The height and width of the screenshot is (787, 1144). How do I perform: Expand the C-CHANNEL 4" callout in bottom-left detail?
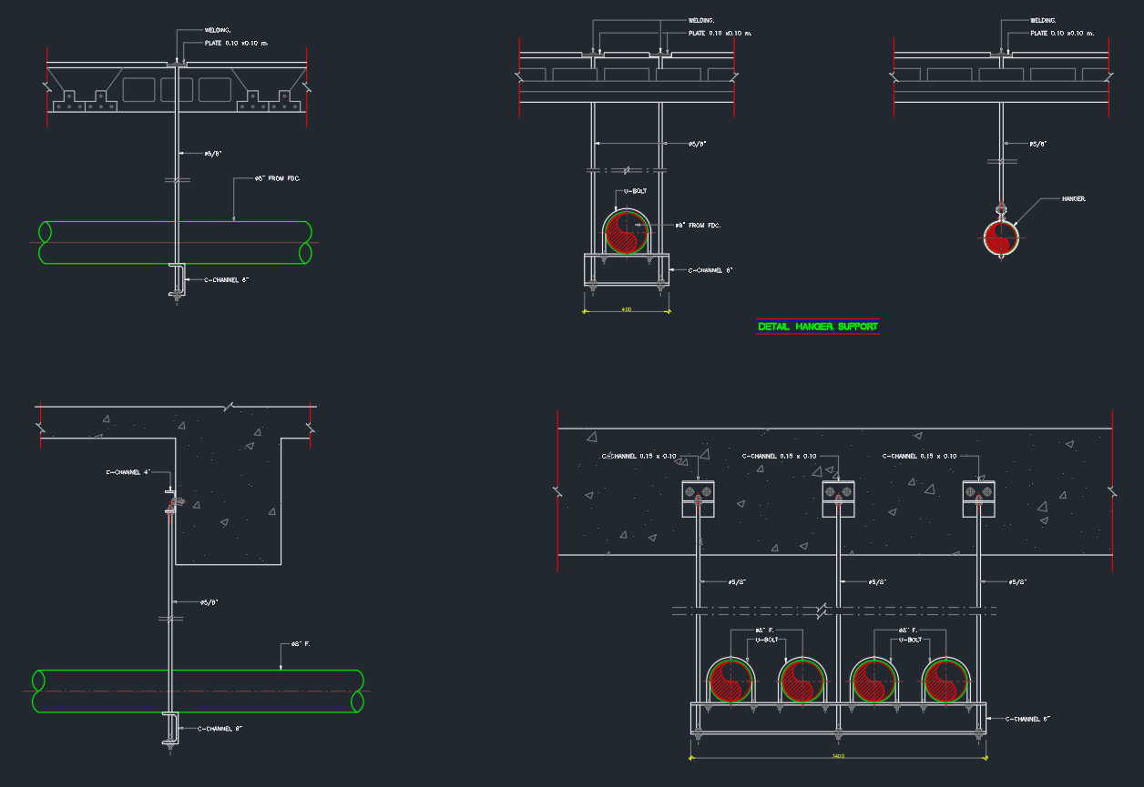click(128, 472)
